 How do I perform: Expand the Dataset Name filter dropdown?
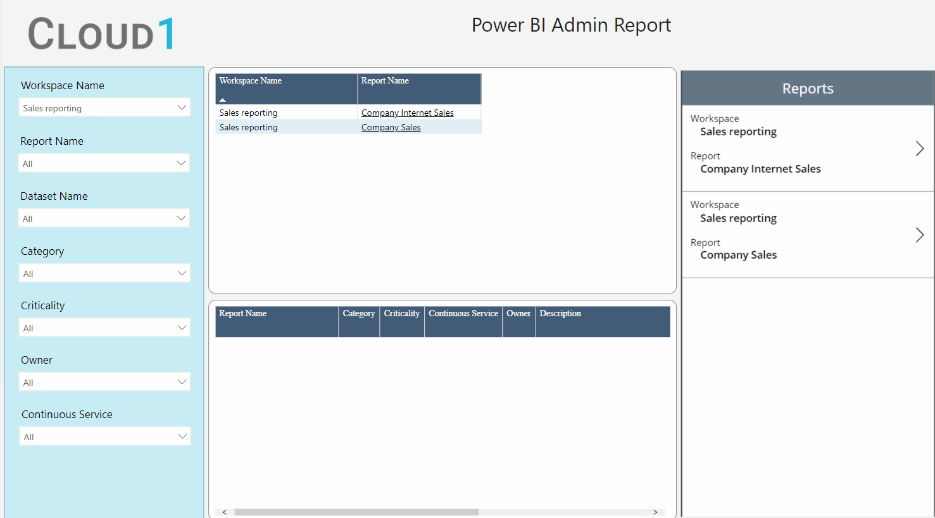coord(104,218)
